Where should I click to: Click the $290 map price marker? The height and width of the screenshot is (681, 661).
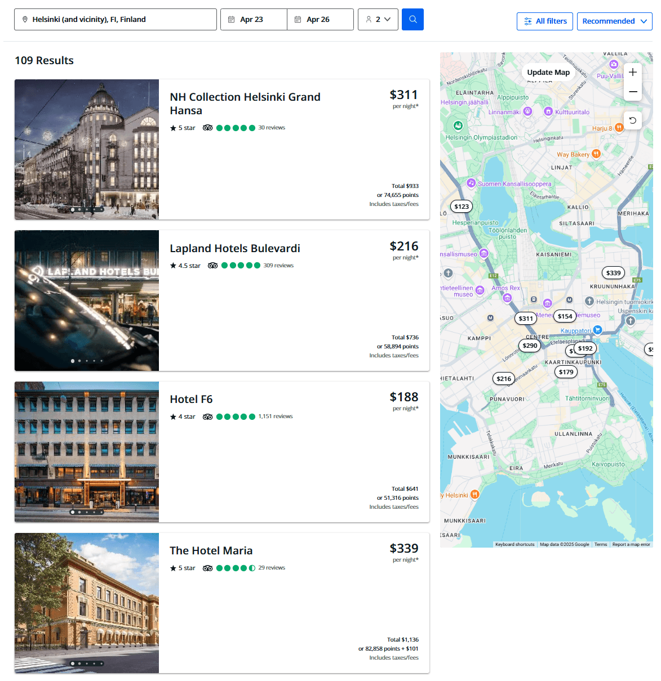[530, 346]
